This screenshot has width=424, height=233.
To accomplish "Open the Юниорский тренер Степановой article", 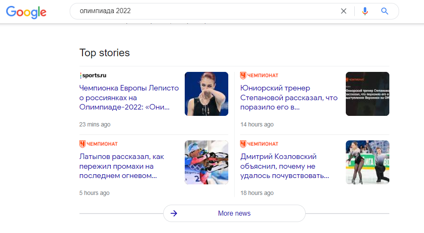I will (x=289, y=98).
